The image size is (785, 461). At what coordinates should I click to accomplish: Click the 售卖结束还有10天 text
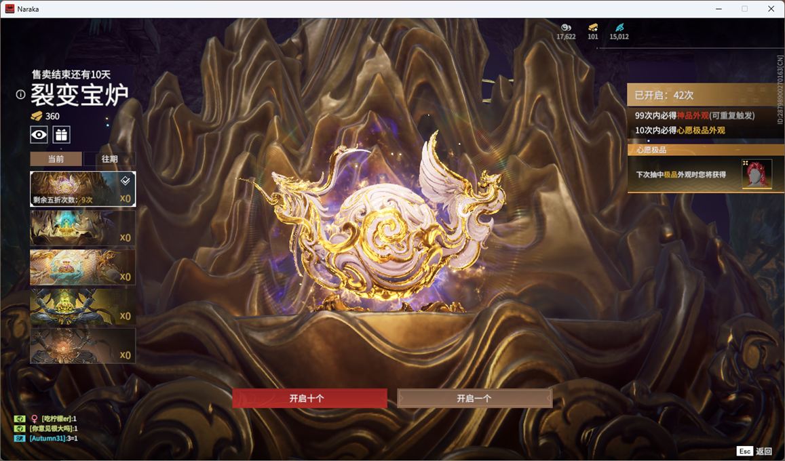pyautogui.click(x=71, y=75)
